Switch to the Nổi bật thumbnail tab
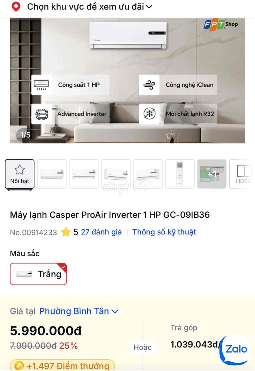255x371 pixels. [19, 174]
